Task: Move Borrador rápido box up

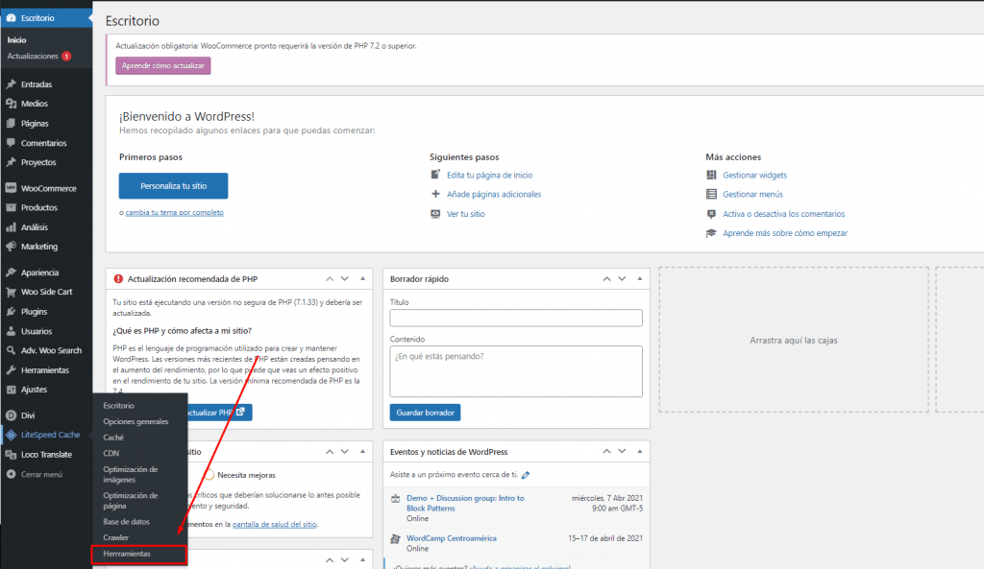Action: pyautogui.click(x=607, y=279)
